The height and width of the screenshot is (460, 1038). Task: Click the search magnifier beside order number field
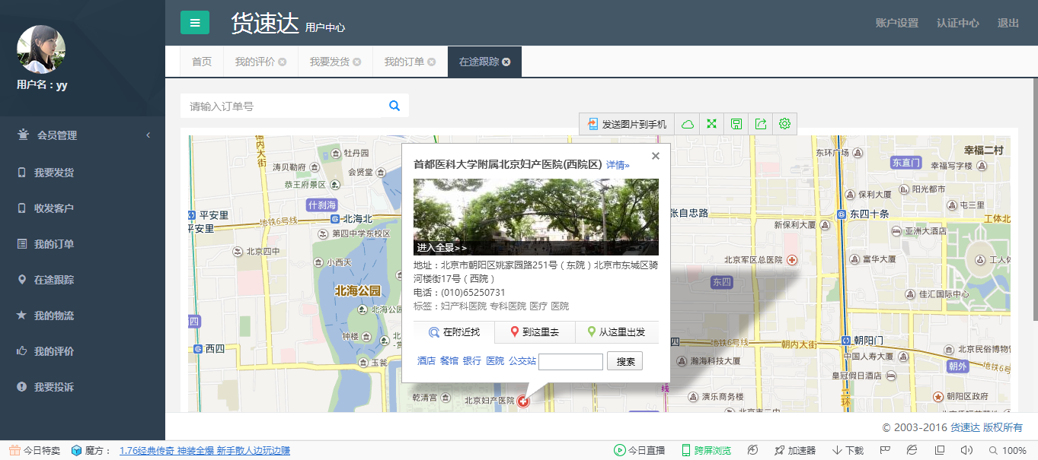pos(394,106)
